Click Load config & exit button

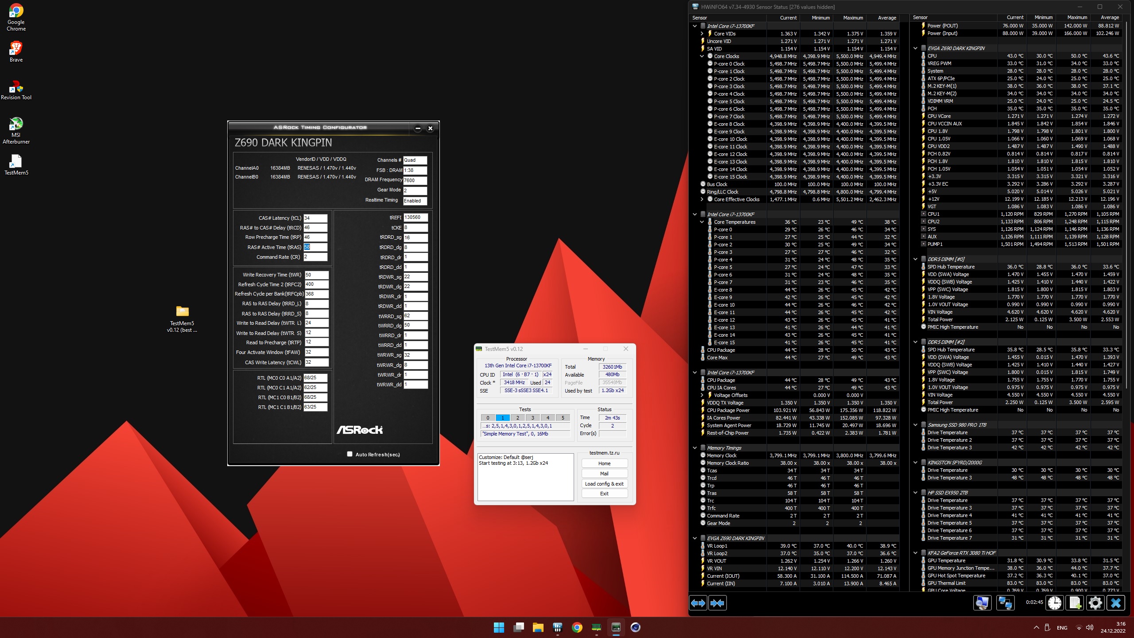[604, 484]
